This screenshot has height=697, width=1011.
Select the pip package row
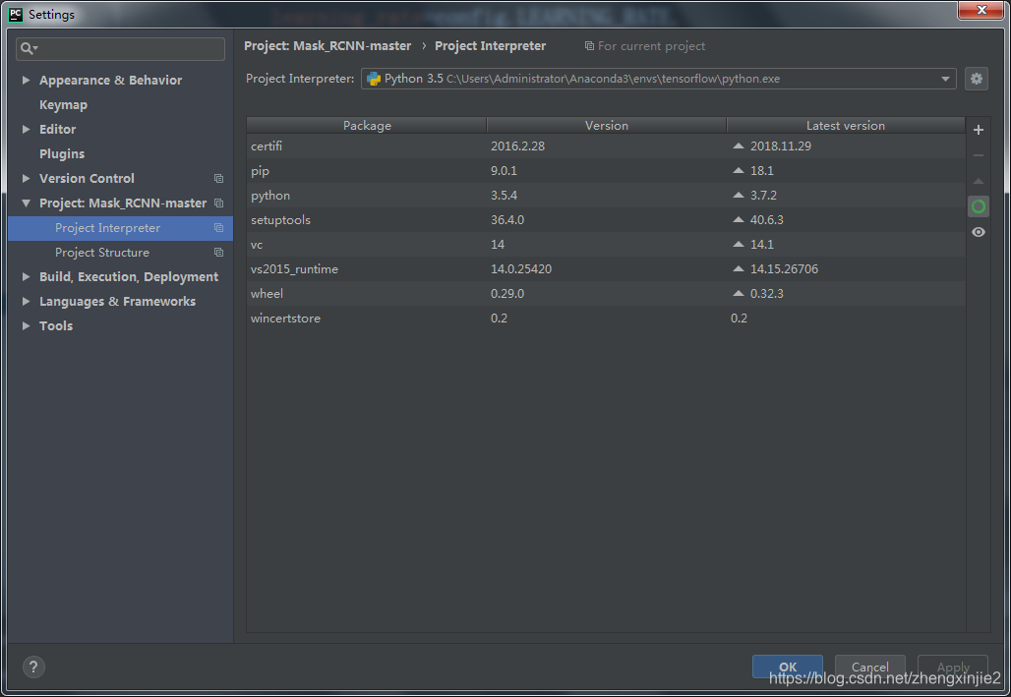[606, 171]
